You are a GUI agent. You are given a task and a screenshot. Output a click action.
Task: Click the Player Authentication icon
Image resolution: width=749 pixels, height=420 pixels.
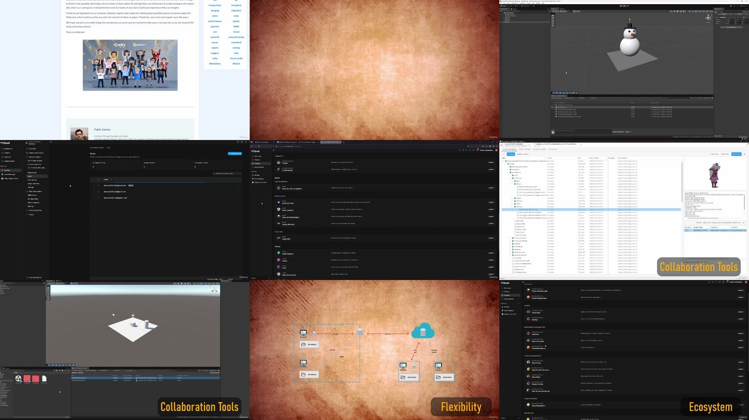[528, 290]
